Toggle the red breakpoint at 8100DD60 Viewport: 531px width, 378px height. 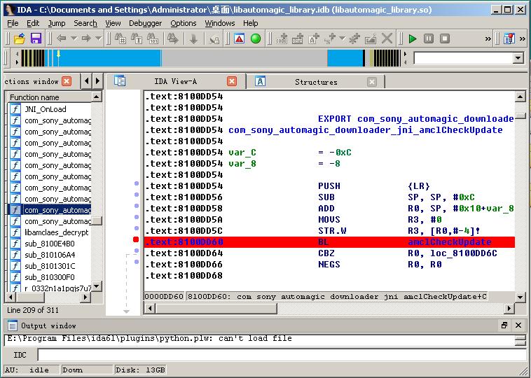coord(136,239)
